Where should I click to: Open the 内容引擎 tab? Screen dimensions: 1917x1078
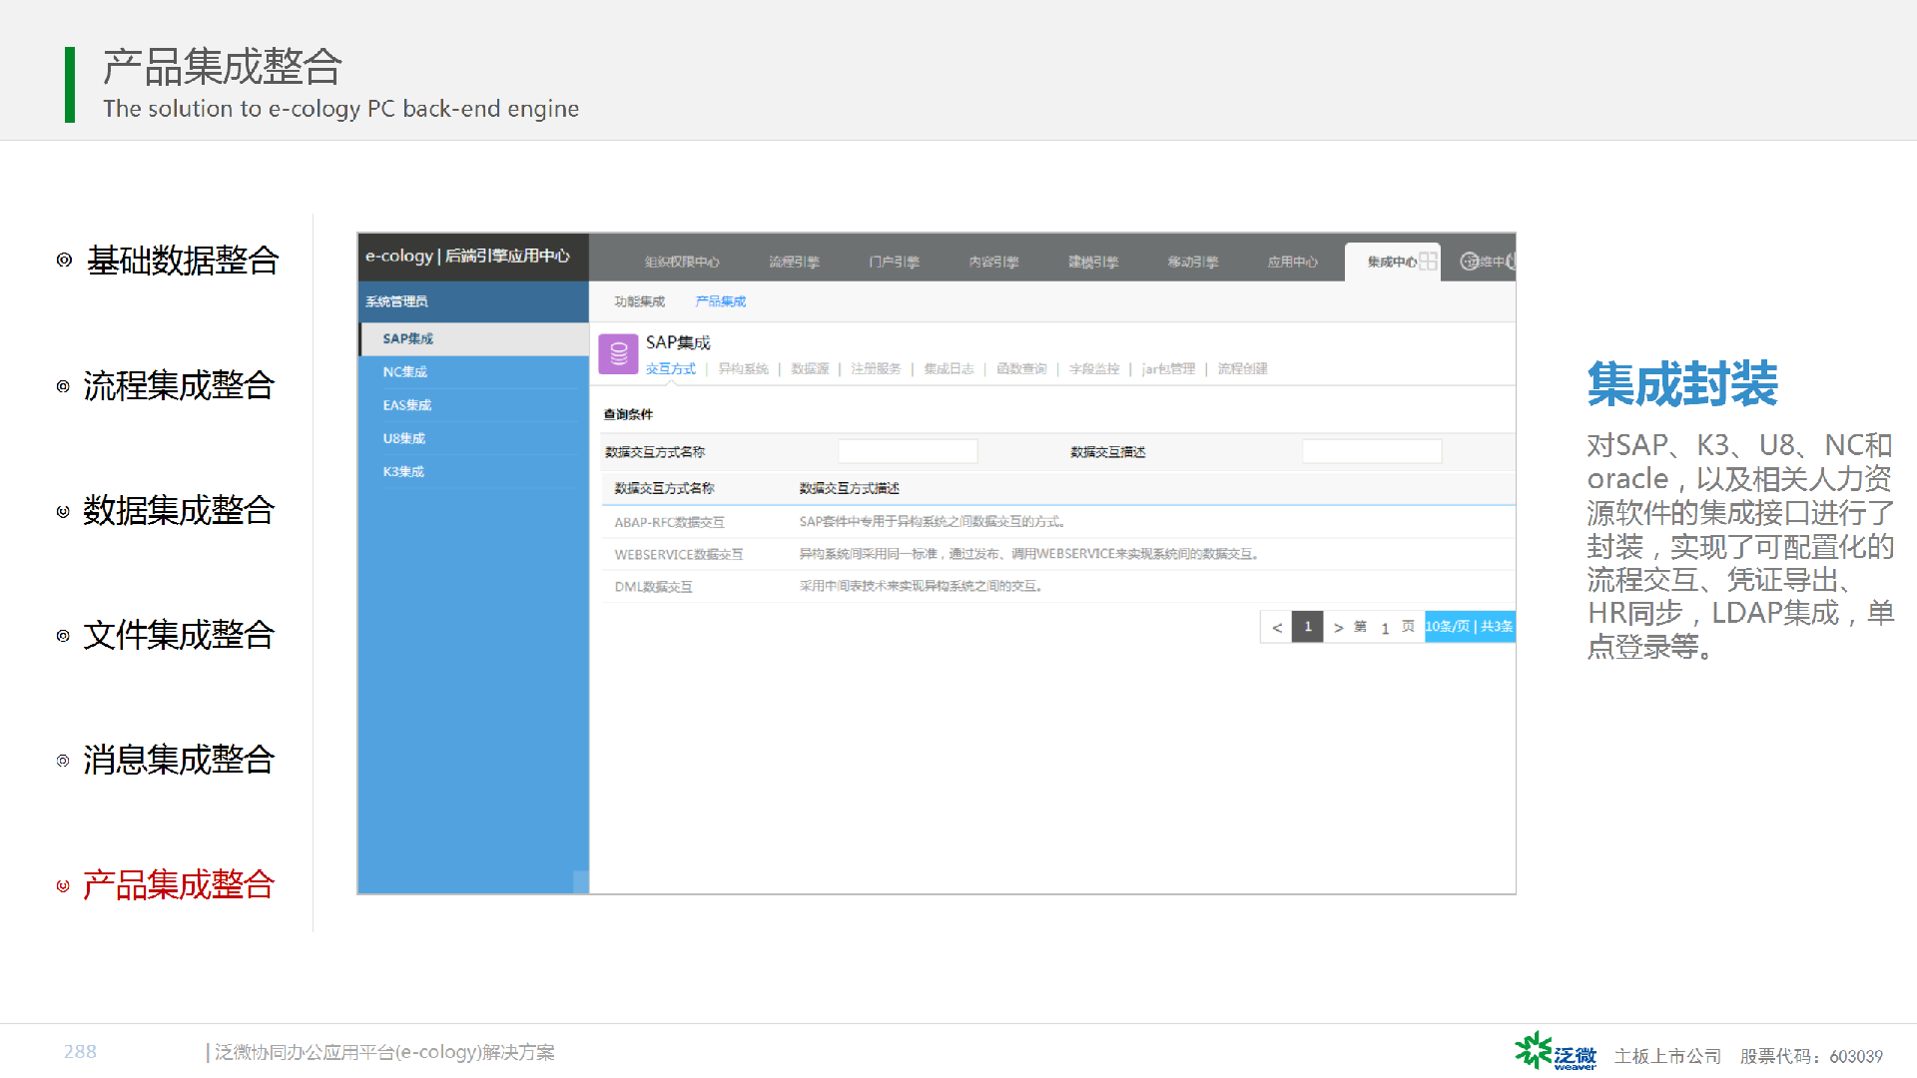993,262
